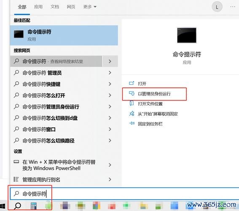This screenshot has width=239, height=211.
Task: Expand arrow next to 怎么切换路径
Action: pyautogui.click(x=110, y=141)
